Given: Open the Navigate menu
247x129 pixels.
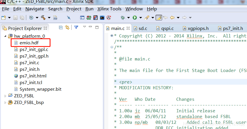Looking at the screenshot, I should tap(35, 9).
